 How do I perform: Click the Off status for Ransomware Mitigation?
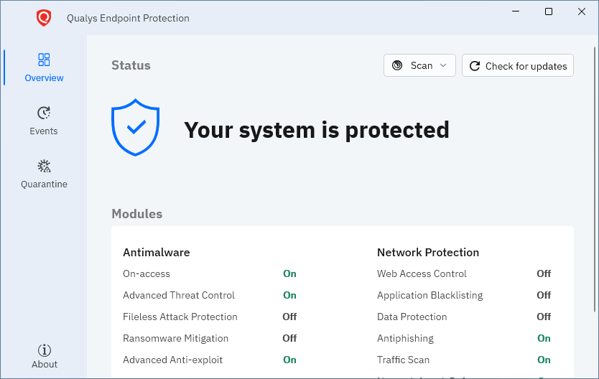click(289, 338)
